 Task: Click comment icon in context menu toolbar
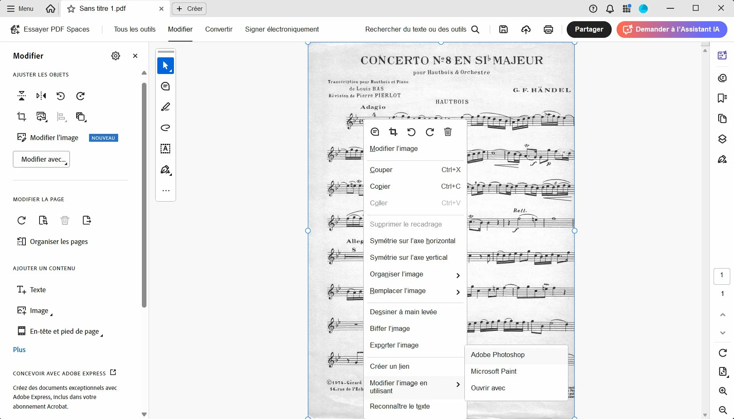(375, 132)
